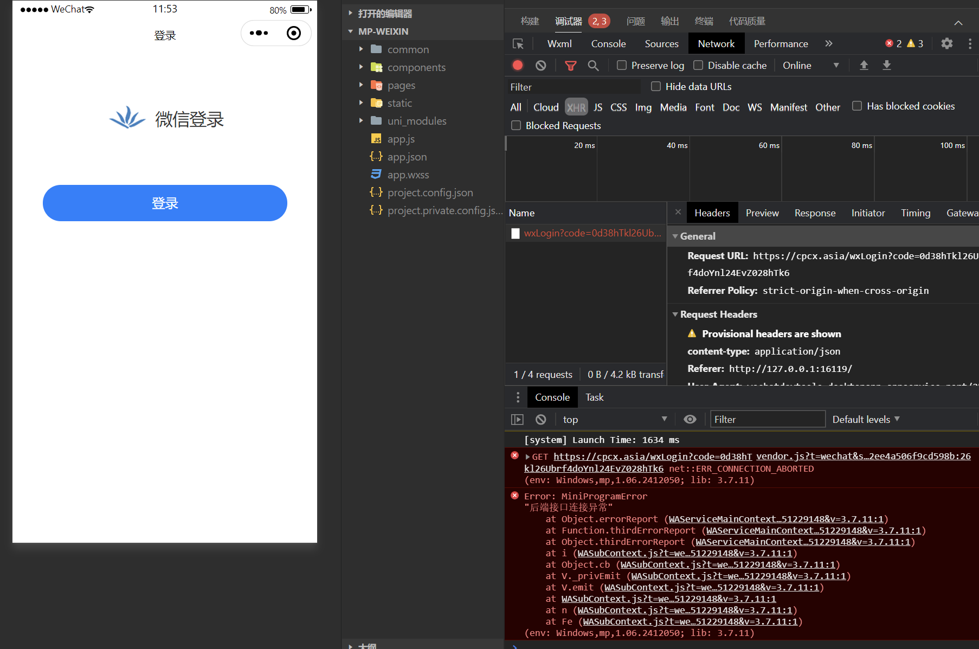Click the yellow warning count badge
This screenshot has width=979, height=649.
click(x=916, y=43)
